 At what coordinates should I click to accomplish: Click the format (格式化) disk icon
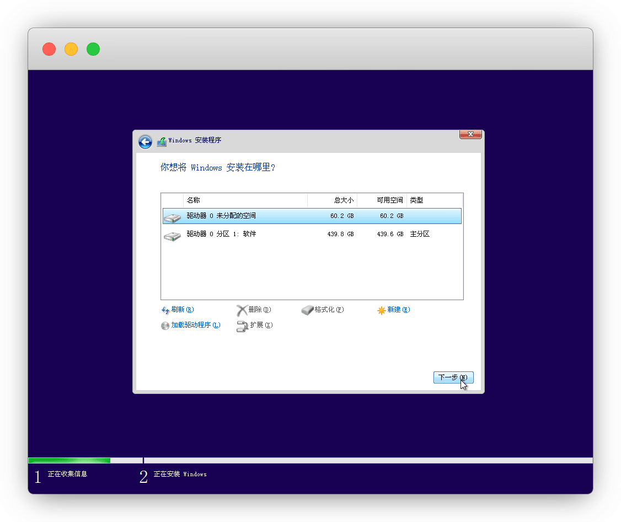pos(307,311)
